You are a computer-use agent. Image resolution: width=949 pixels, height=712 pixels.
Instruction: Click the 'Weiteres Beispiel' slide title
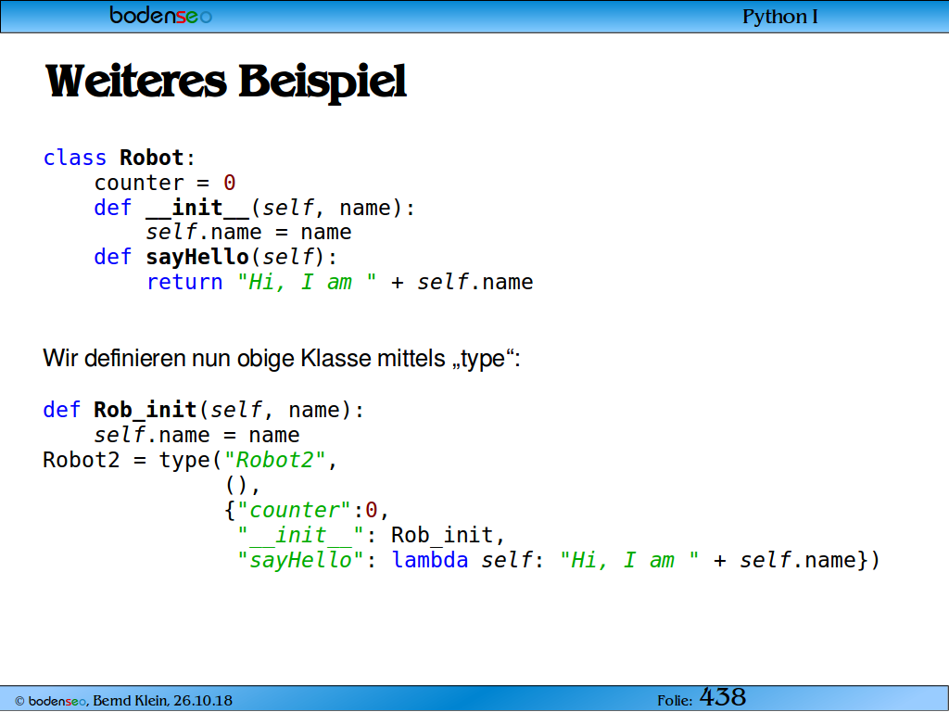click(226, 82)
